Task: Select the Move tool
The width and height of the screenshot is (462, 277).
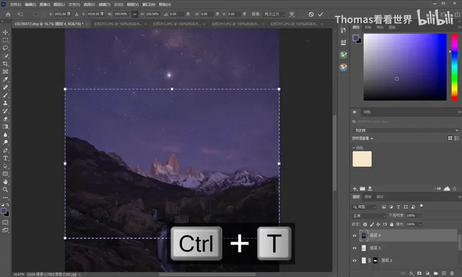Action: pos(5,32)
